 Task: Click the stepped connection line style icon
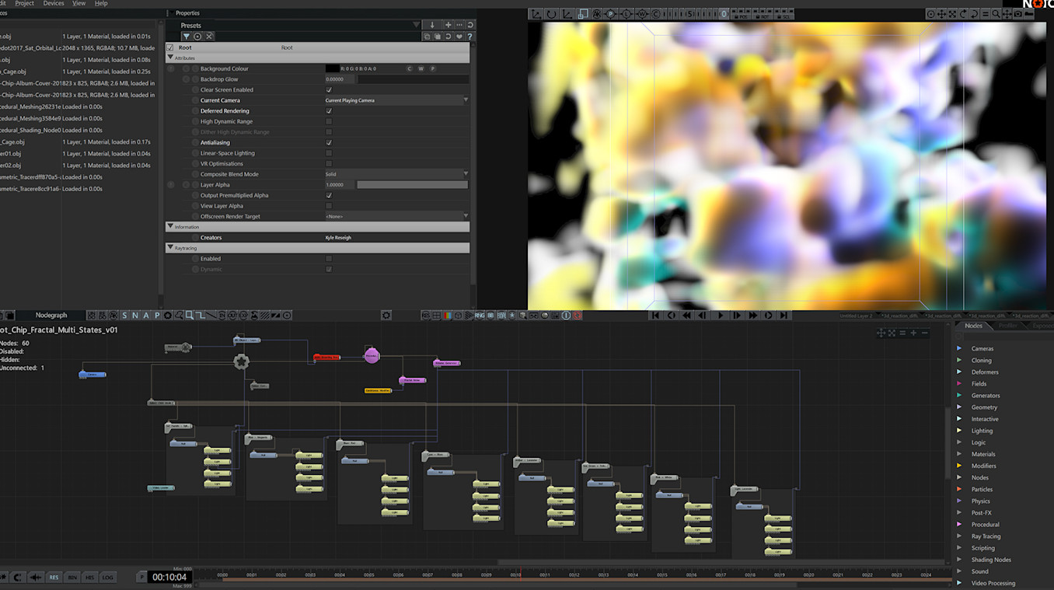click(201, 316)
